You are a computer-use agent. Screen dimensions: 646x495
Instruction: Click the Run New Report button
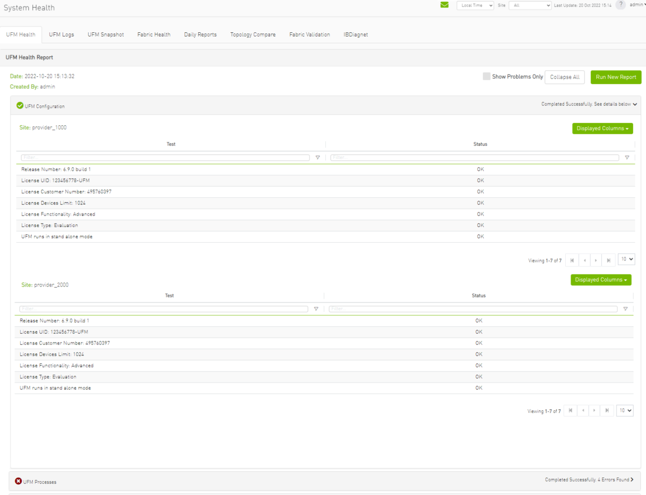615,77
